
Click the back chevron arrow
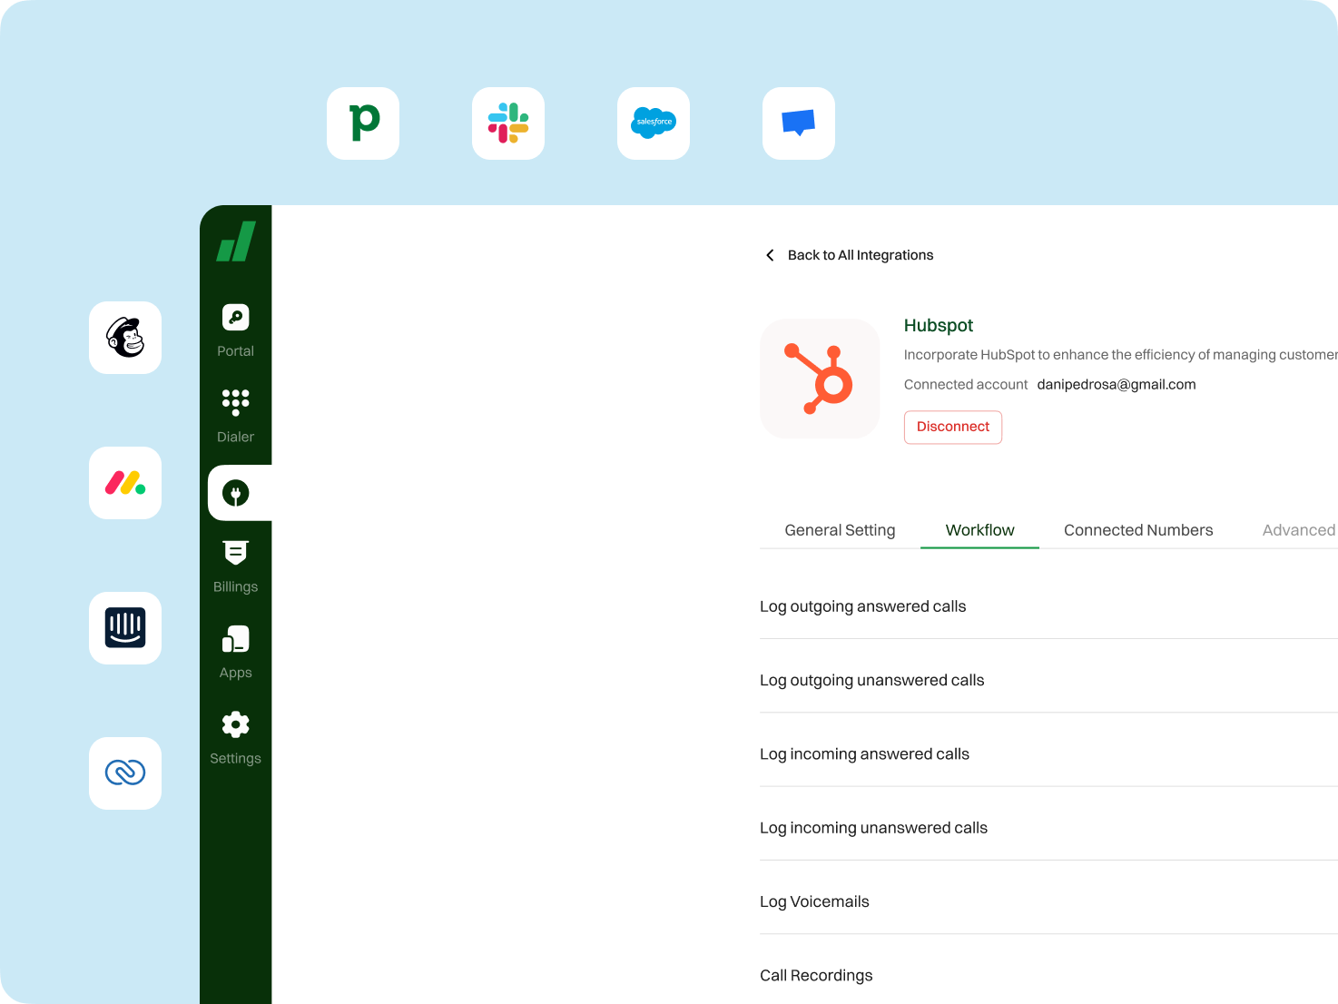[770, 255]
